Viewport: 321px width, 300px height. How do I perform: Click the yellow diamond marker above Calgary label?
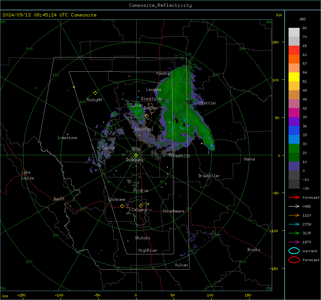[x=141, y=205]
